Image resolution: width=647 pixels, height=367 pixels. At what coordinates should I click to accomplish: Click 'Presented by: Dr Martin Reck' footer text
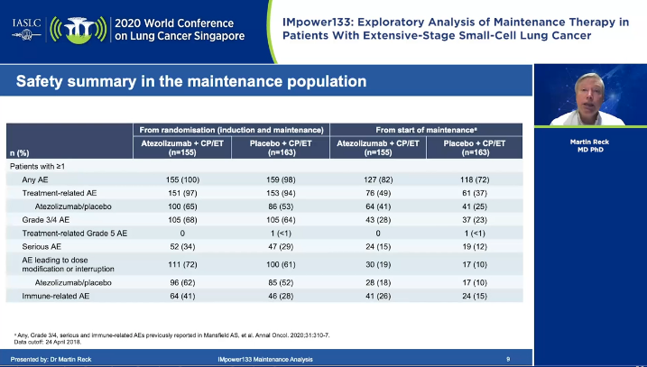(x=51, y=359)
